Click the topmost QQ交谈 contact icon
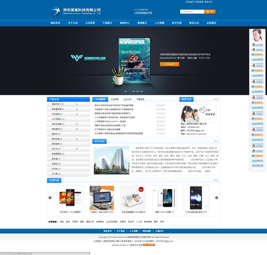 pyautogui.click(x=258, y=45)
